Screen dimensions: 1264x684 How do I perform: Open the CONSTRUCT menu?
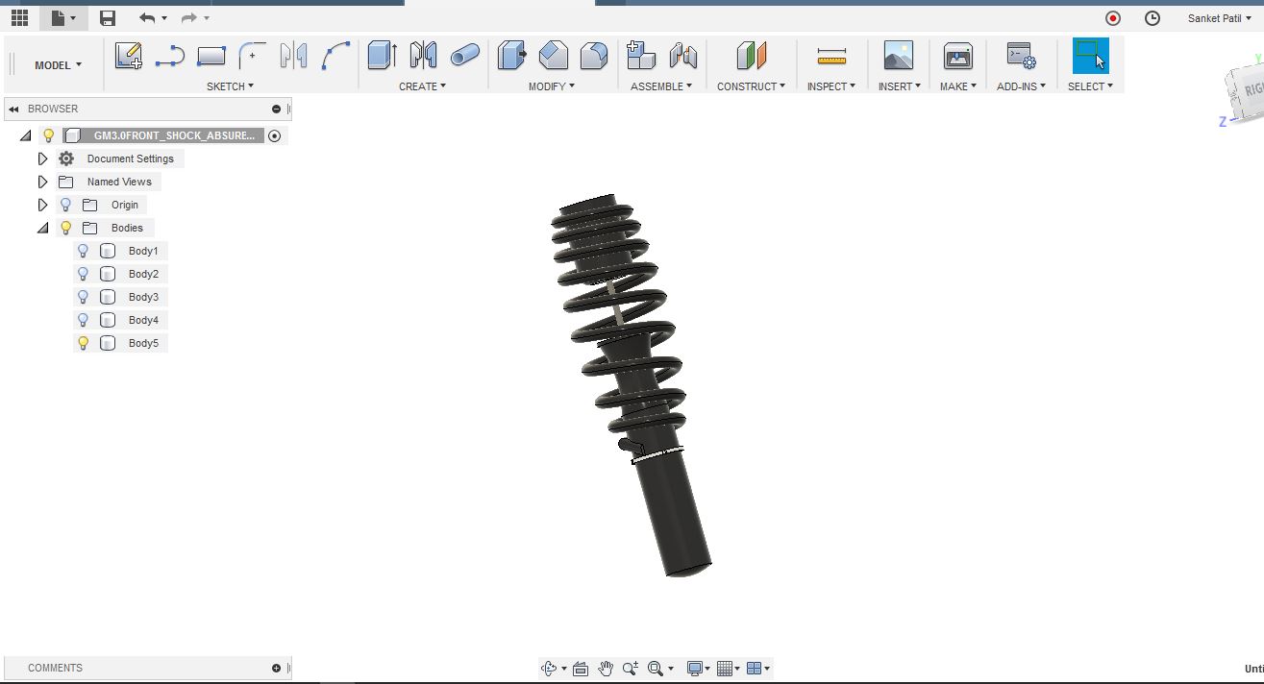pos(751,86)
